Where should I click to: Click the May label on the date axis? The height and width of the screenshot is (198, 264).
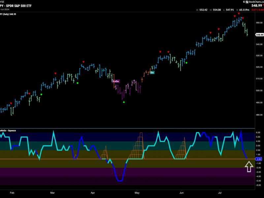pyautogui.click(x=137, y=193)
